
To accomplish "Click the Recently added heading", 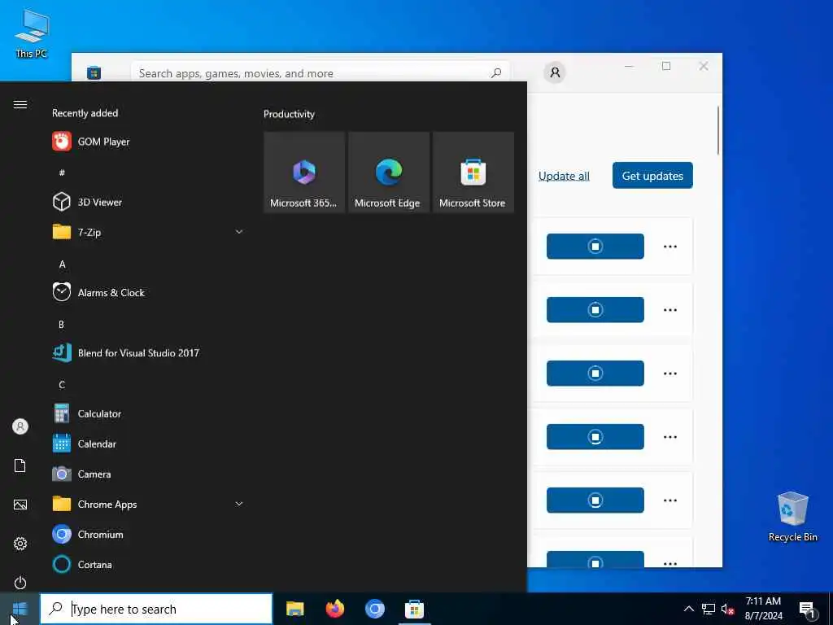I will 85,113.
